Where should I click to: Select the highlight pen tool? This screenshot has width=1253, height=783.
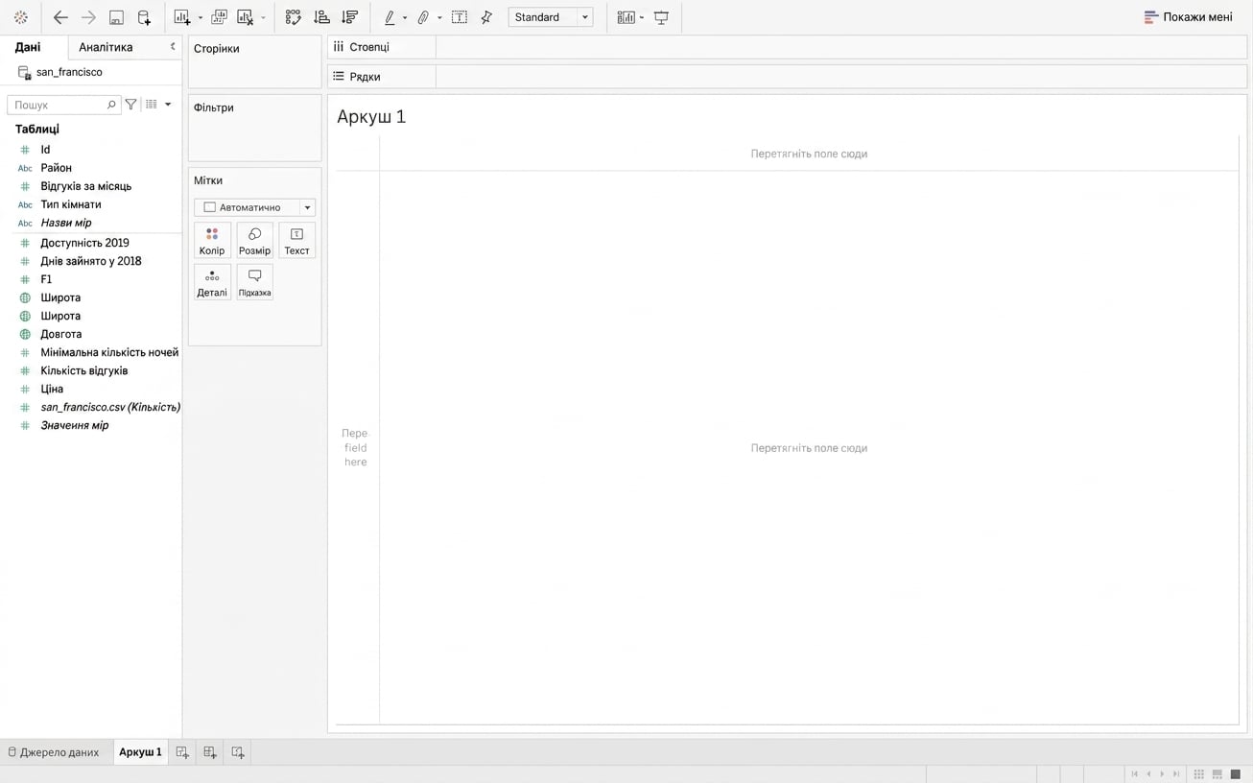click(x=390, y=17)
